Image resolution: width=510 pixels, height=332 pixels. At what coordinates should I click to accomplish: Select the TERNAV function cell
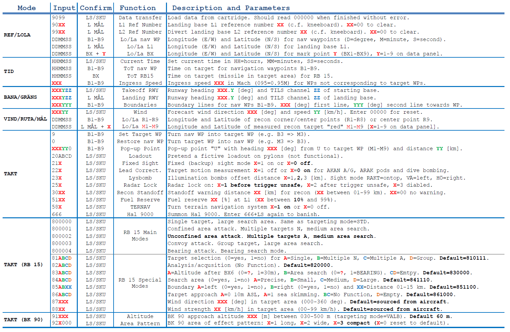pos(140,207)
